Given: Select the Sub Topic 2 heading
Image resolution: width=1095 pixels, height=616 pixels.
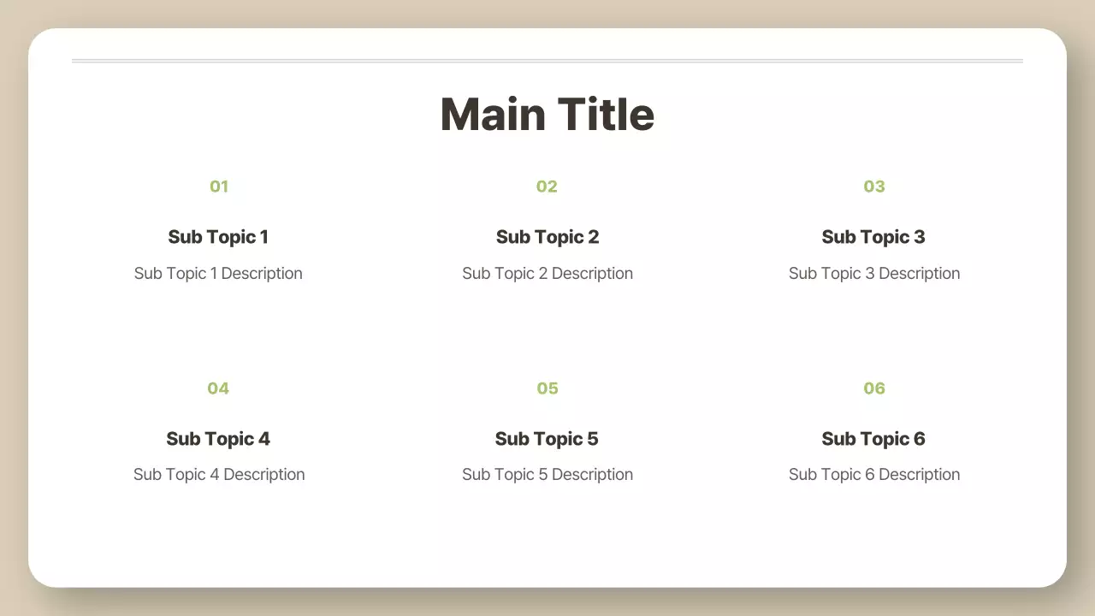Looking at the screenshot, I should (547, 237).
